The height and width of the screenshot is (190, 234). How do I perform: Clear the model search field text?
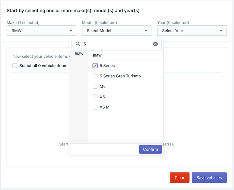click(155, 44)
